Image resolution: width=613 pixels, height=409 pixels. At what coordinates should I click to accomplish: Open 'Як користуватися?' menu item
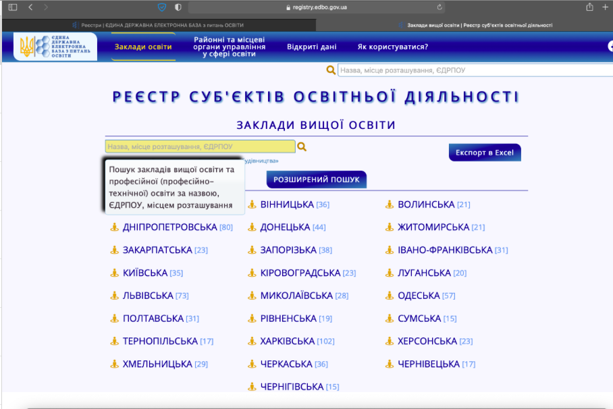tap(392, 47)
